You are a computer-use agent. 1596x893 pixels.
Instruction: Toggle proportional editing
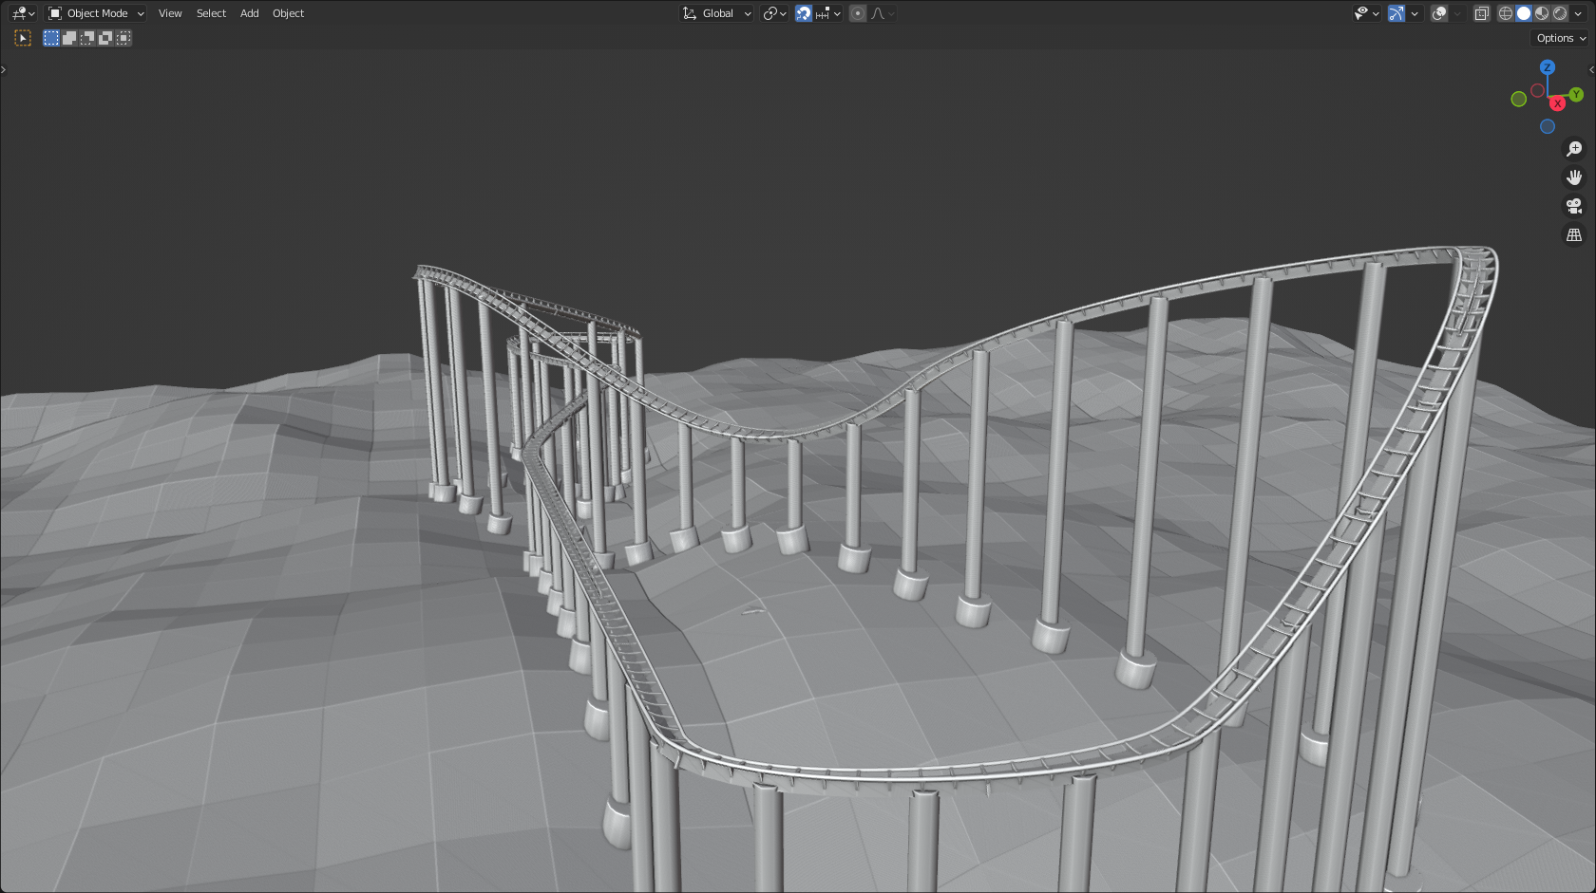(858, 13)
